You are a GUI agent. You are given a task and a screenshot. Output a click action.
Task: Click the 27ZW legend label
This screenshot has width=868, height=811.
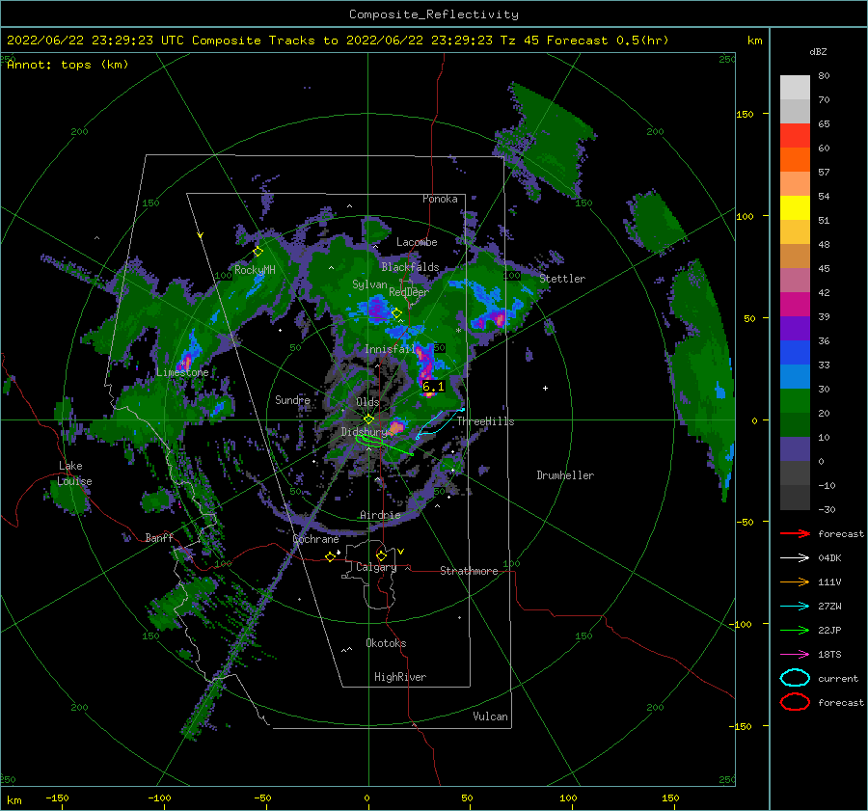[829, 607]
